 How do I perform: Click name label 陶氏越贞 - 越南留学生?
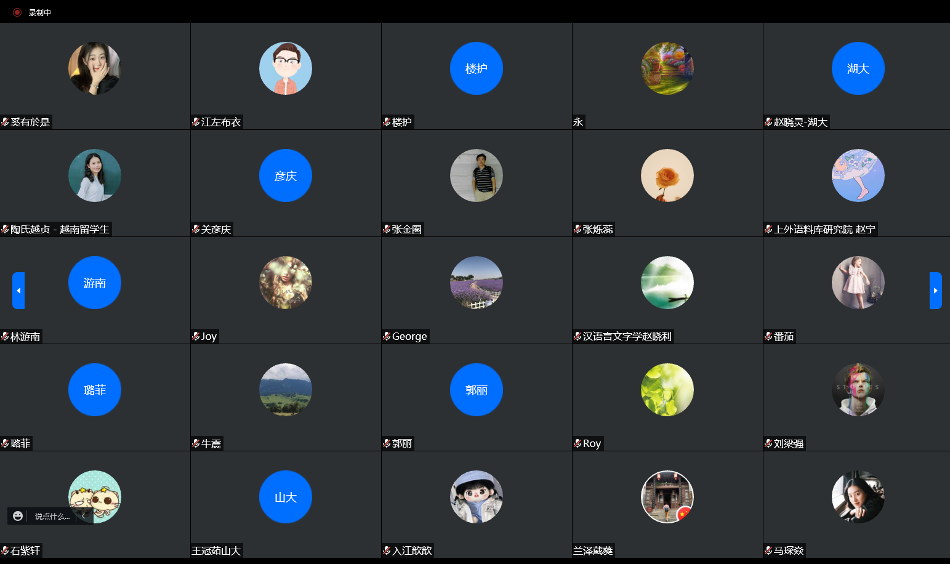[60, 230]
